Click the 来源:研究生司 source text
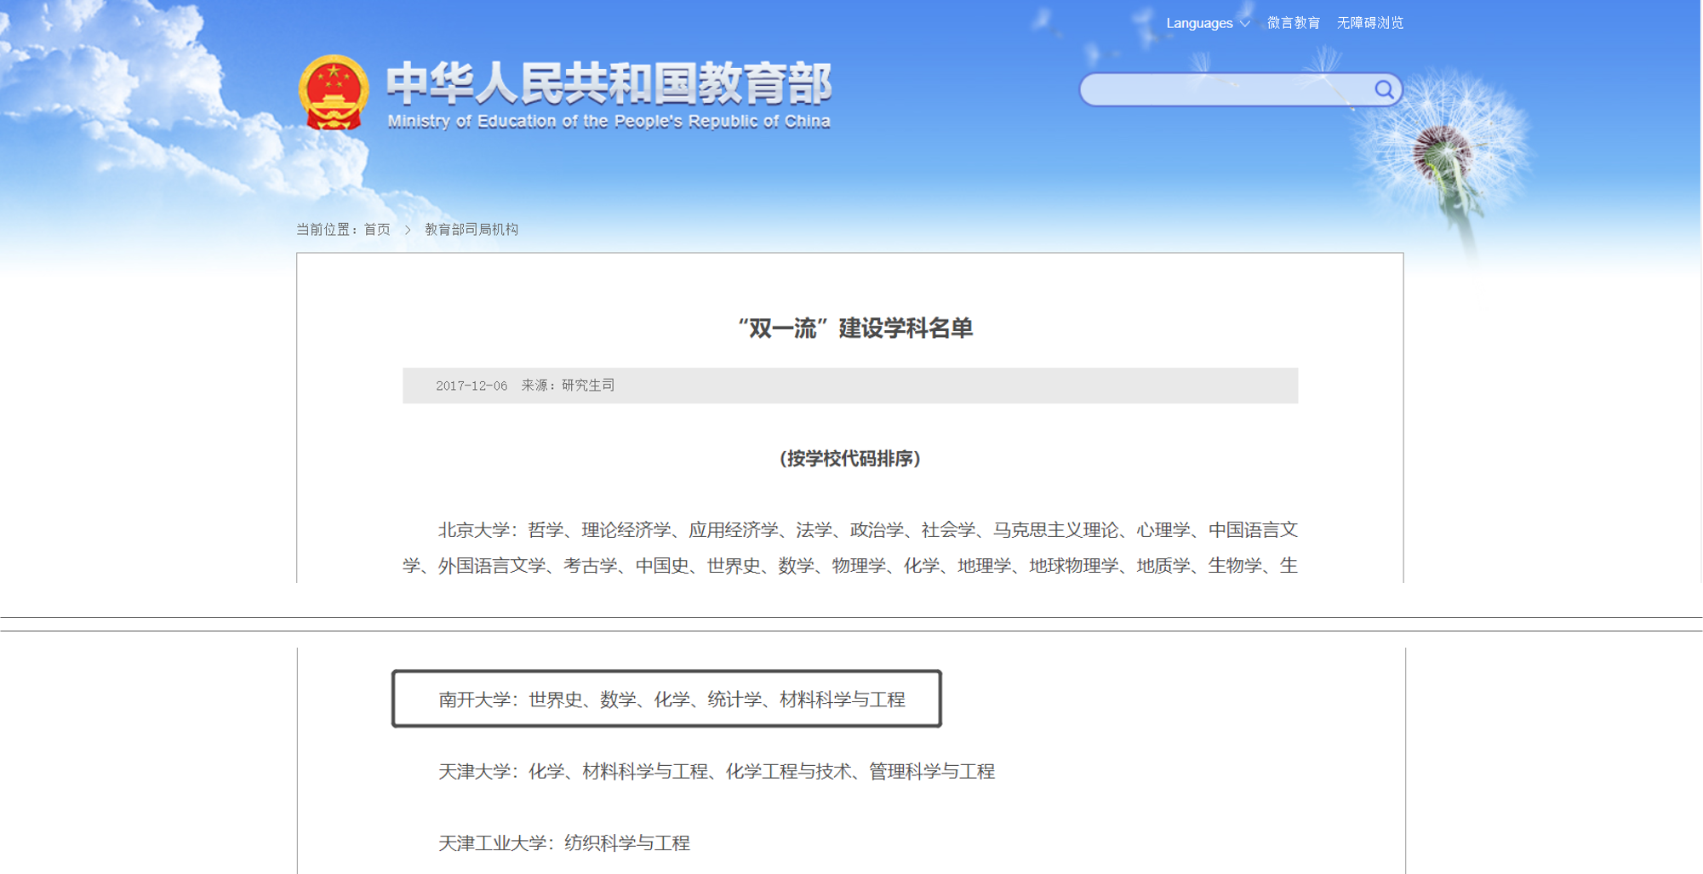This screenshot has width=1703, height=874. (x=568, y=386)
